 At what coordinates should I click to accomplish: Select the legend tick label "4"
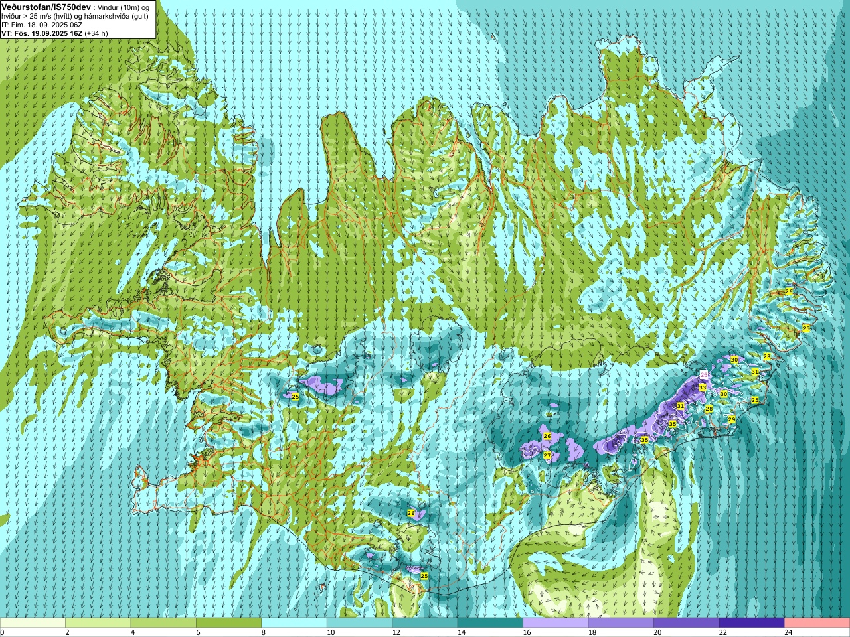point(132,632)
